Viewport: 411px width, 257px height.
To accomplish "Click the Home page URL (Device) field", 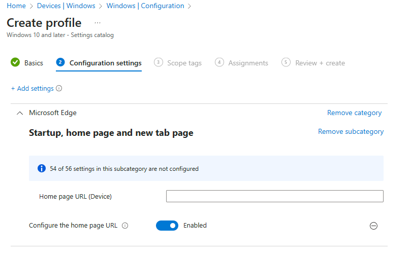I will pyautogui.click(x=275, y=196).
